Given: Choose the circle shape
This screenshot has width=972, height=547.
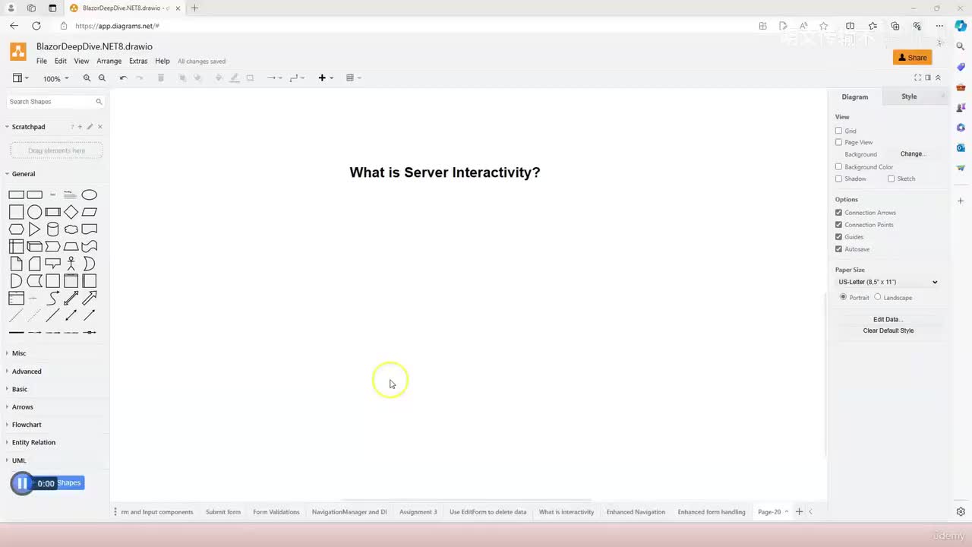Looking at the screenshot, I should 34,212.
